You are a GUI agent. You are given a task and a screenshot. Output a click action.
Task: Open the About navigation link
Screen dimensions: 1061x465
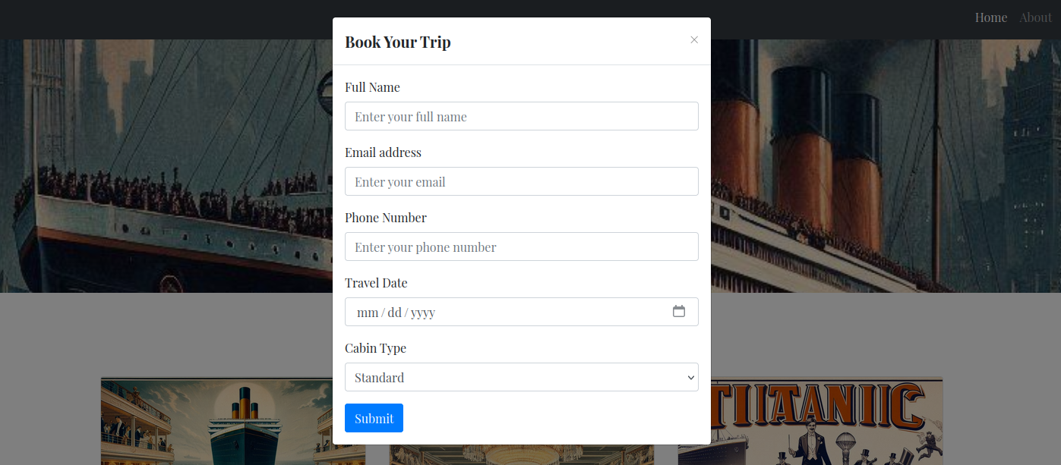point(1035,17)
